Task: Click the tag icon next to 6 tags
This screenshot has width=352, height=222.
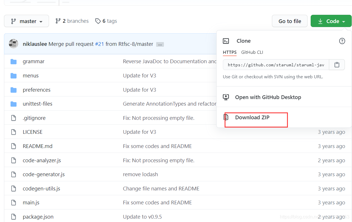Action: click(98, 21)
